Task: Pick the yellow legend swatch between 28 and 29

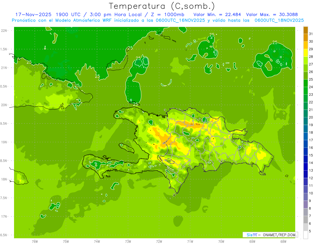Action: (x=306, y=53)
